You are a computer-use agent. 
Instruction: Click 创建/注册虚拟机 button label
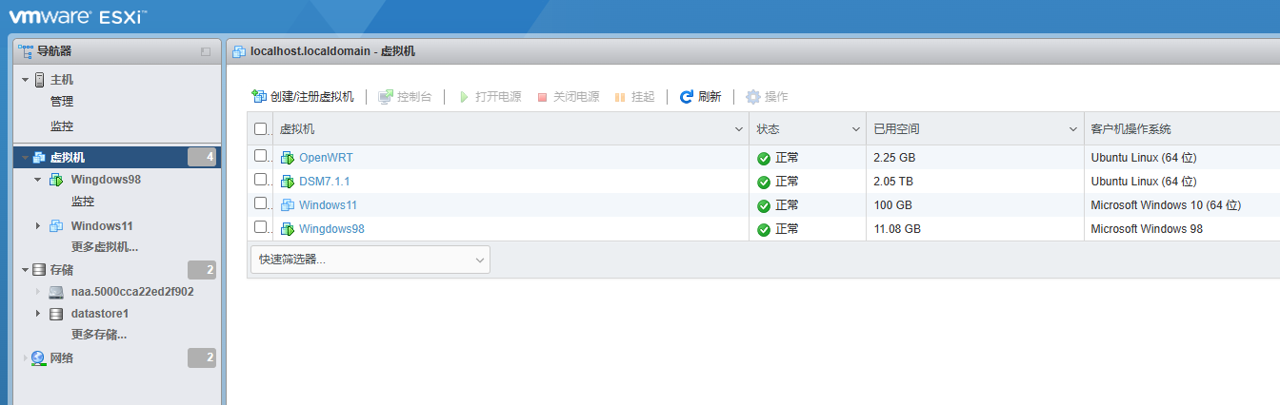[312, 97]
